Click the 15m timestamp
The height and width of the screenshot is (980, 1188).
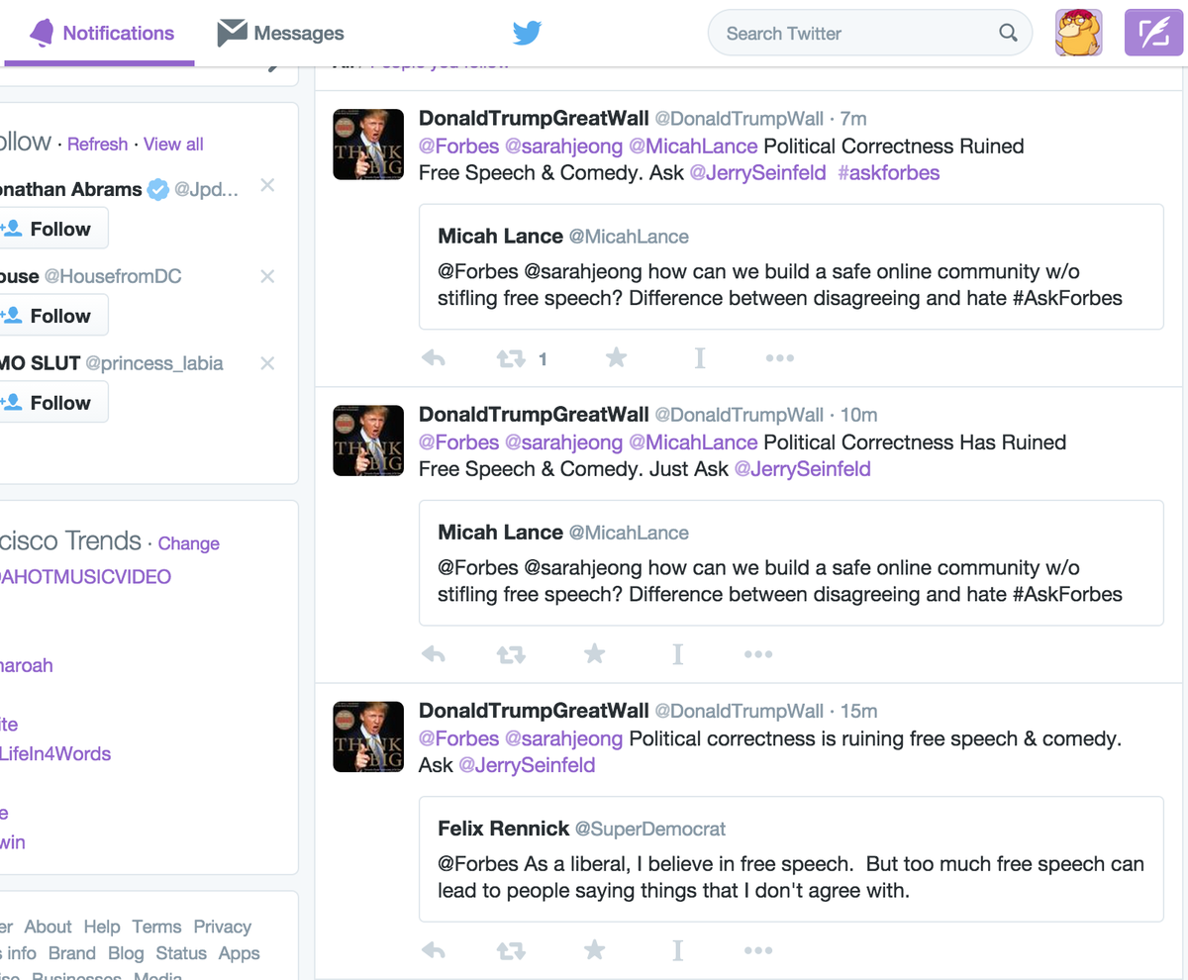[x=858, y=711]
